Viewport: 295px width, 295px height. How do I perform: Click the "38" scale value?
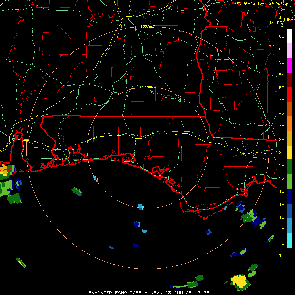(x=282, y=127)
